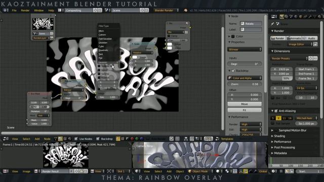Select the blue channel backdrop icon
The height and width of the screenshot is (182, 324).
click(142, 139)
